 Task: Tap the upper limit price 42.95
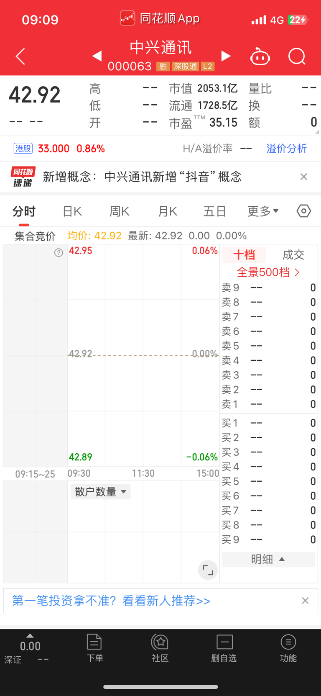click(x=80, y=251)
